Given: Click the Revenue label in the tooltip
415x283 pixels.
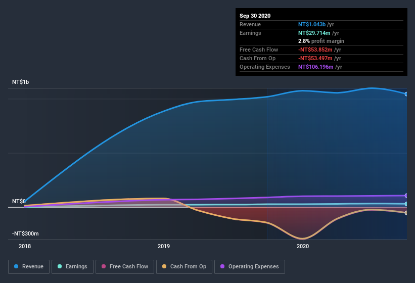Looking at the screenshot, I should 250,24.
